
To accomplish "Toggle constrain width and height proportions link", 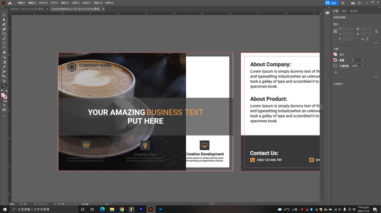I will pyautogui.click(x=376, y=31).
